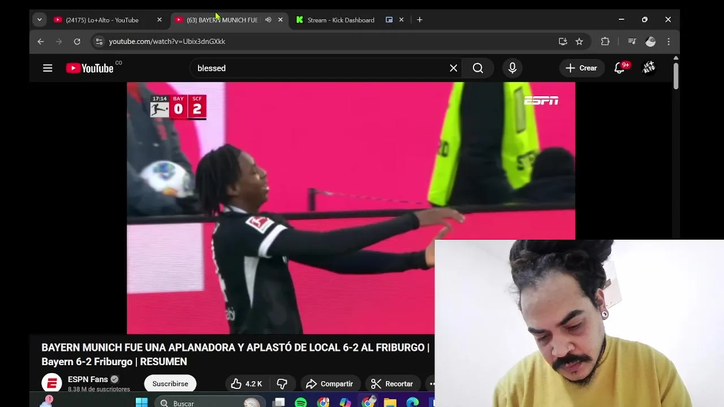Clip the video with Recortar
The image size is (724, 407).
pos(392,384)
